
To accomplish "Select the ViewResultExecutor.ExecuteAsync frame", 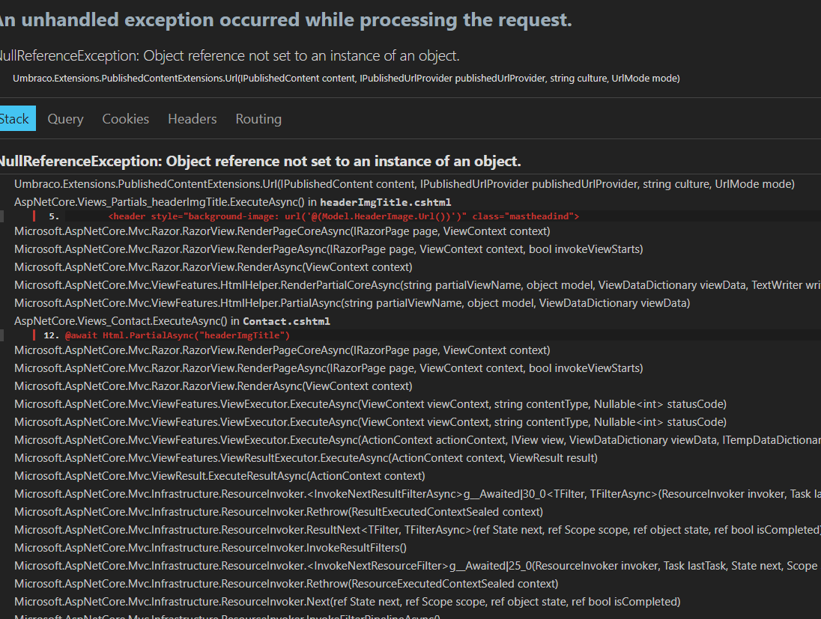I will pos(306,458).
